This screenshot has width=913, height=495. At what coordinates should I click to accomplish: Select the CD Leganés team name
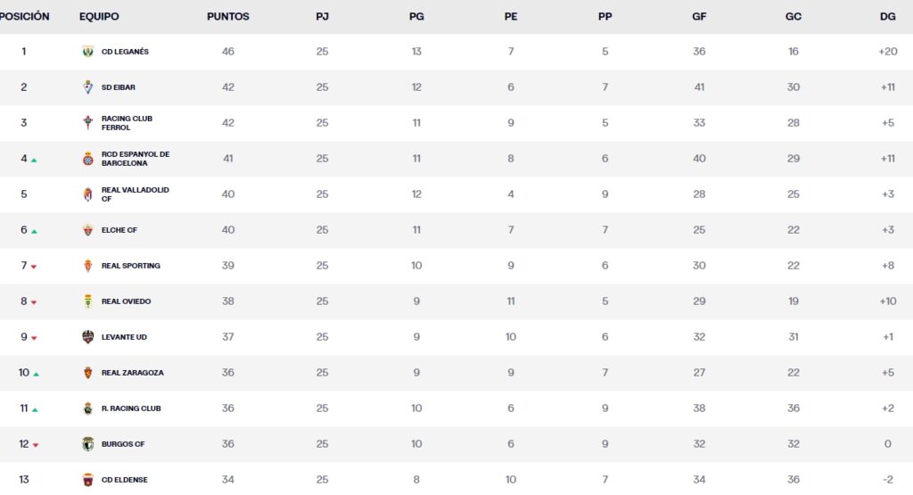tap(125, 52)
